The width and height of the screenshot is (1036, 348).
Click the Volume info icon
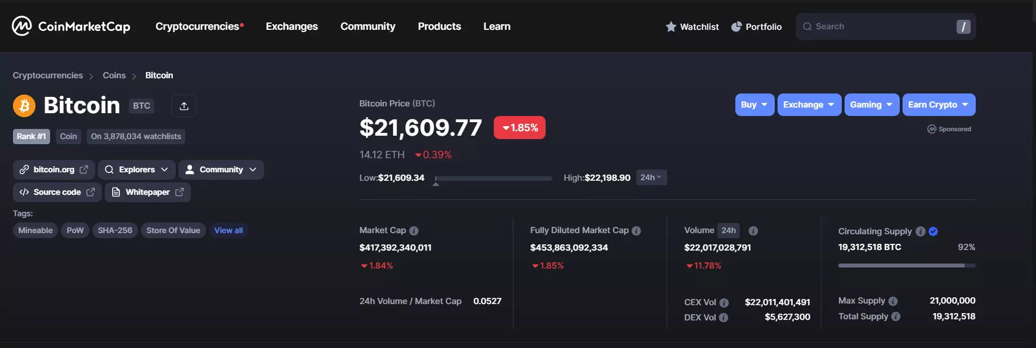click(x=753, y=231)
